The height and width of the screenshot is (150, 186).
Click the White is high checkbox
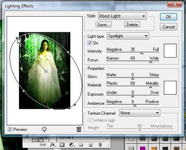point(90,120)
